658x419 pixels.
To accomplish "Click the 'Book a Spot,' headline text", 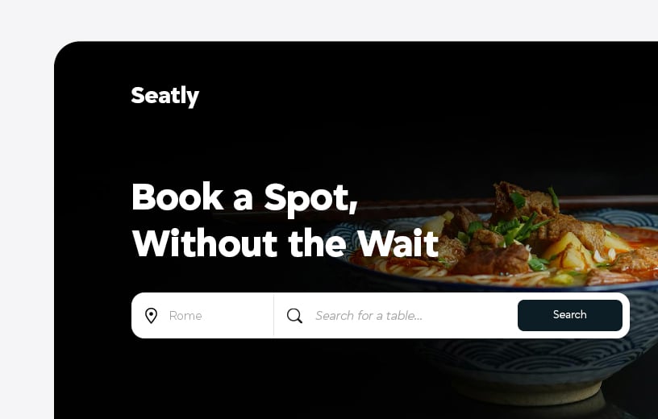I will 244,197.
